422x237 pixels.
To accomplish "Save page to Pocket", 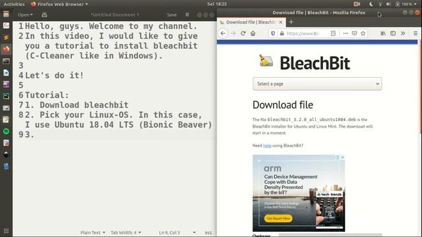I will pyautogui.click(x=355, y=34).
